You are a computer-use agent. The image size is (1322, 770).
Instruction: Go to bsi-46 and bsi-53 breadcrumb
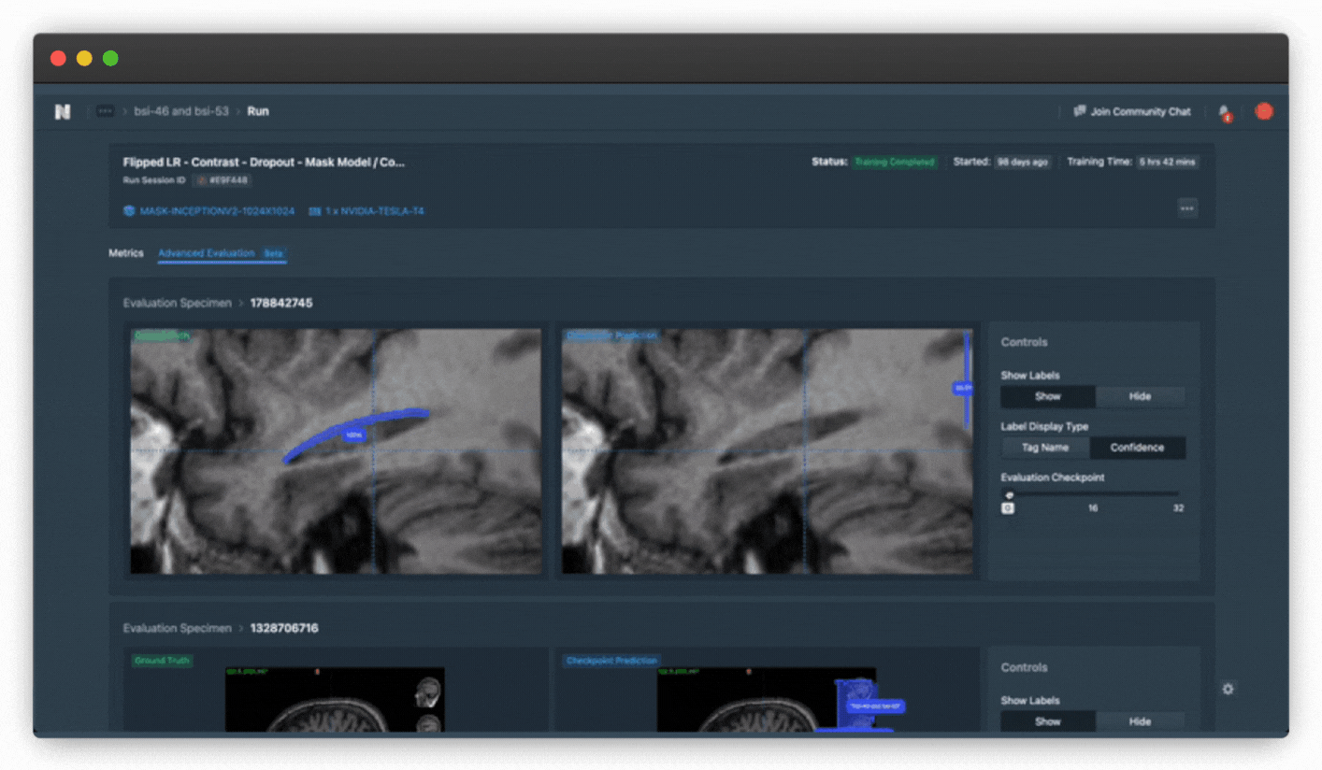point(181,111)
